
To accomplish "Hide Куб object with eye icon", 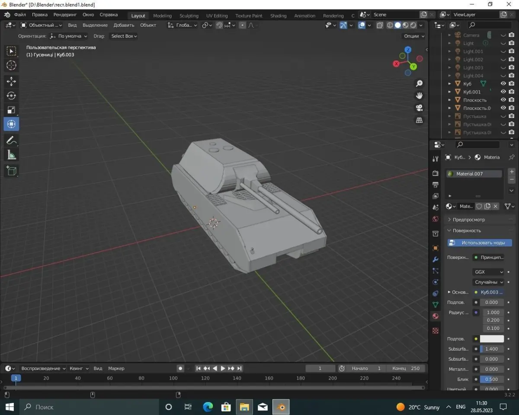I will (503, 83).
